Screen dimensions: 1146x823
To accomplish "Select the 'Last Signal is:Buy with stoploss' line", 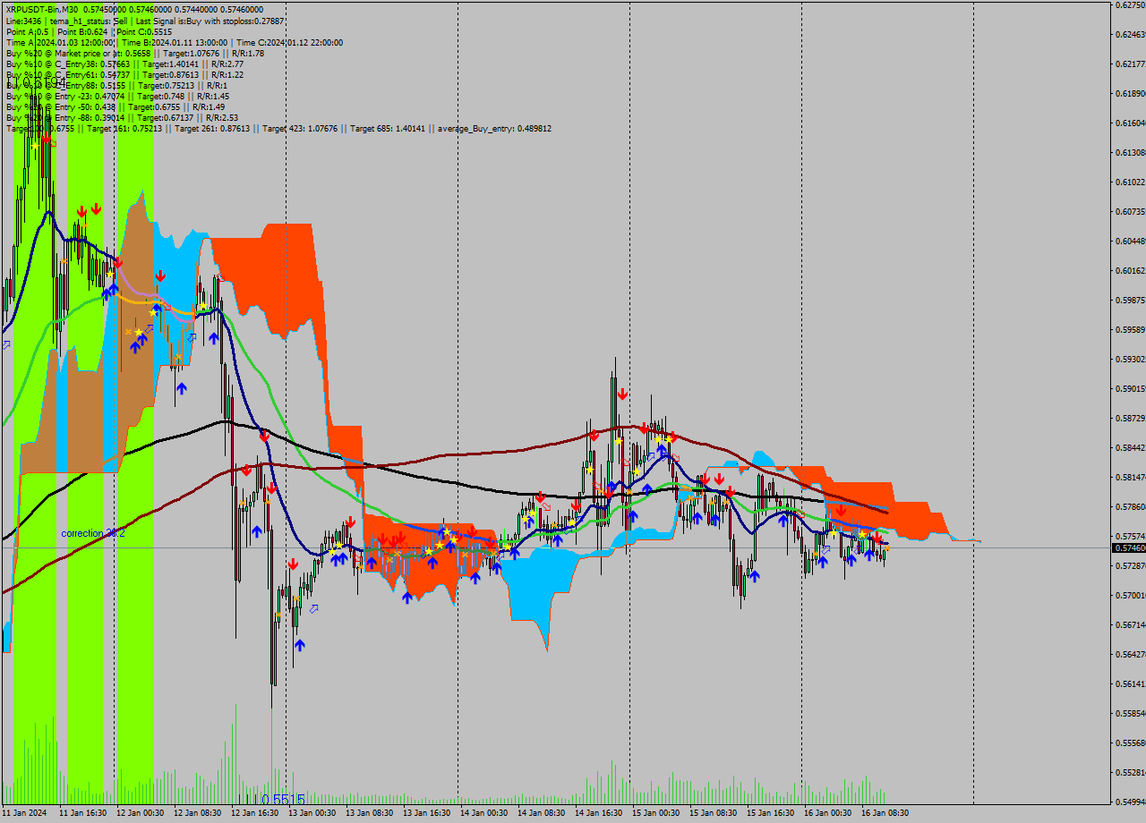I will point(145,21).
